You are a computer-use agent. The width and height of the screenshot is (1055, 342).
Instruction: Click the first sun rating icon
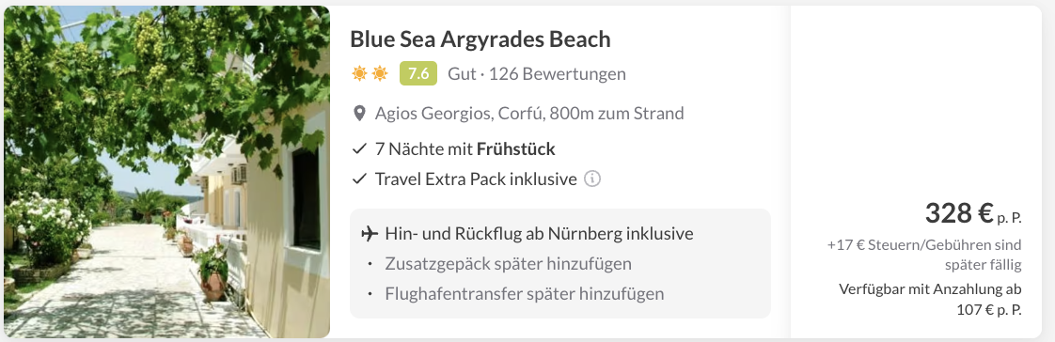click(359, 73)
